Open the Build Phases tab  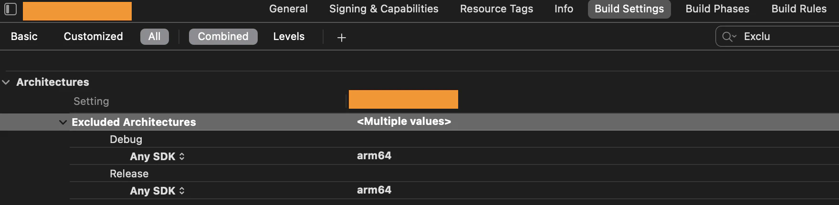click(x=717, y=9)
